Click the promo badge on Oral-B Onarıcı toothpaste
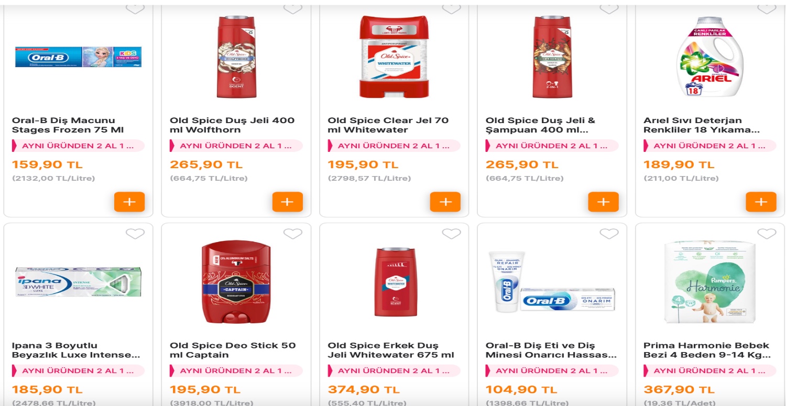The width and height of the screenshot is (786, 406). pos(552,371)
